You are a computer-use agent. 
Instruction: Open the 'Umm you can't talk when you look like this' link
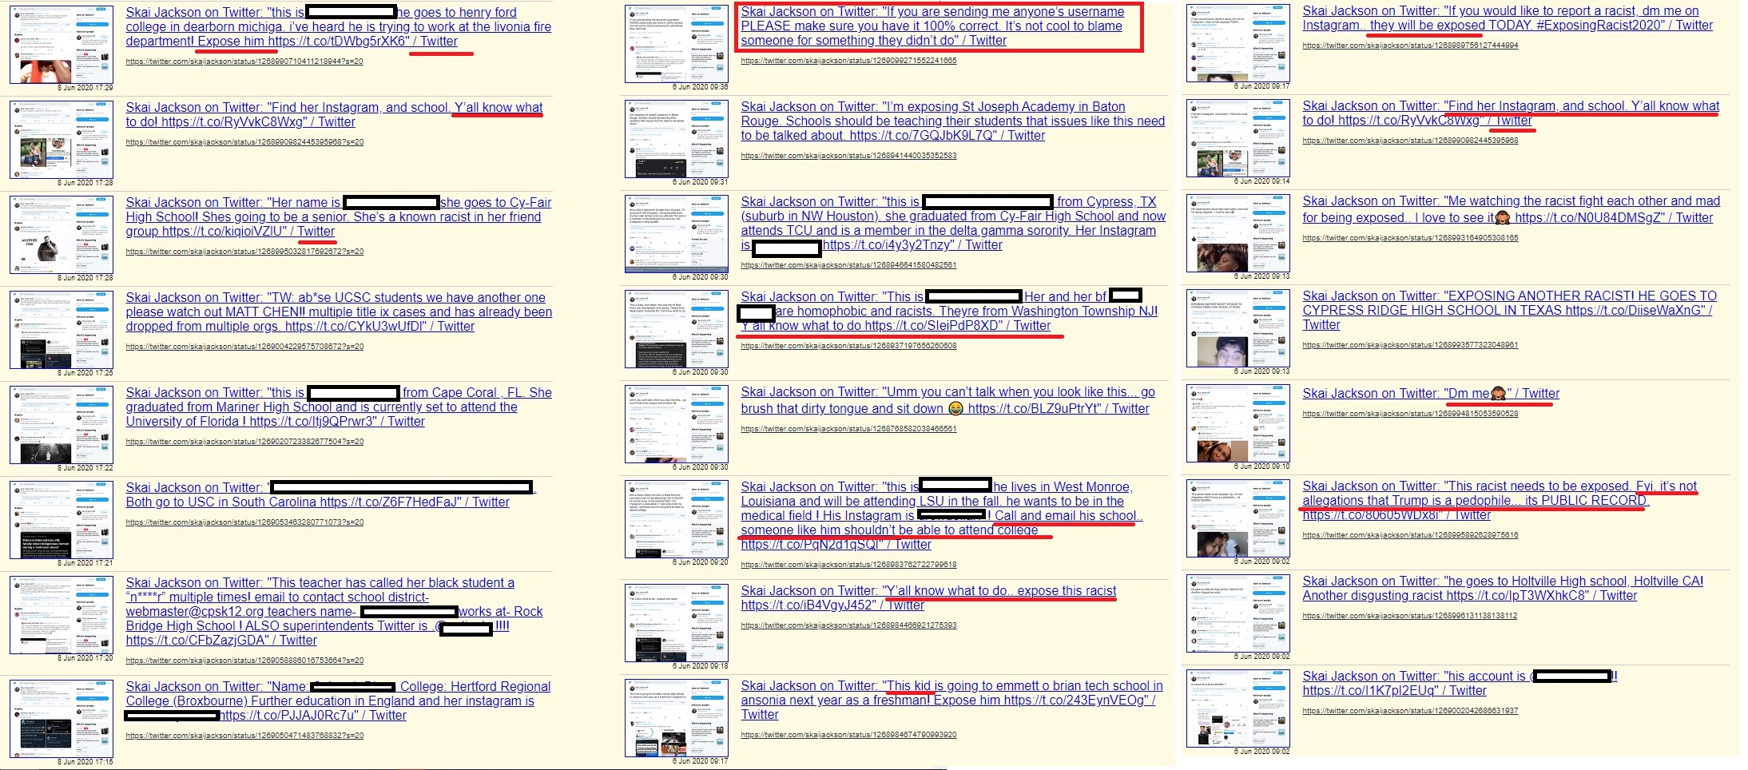(x=947, y=400)
